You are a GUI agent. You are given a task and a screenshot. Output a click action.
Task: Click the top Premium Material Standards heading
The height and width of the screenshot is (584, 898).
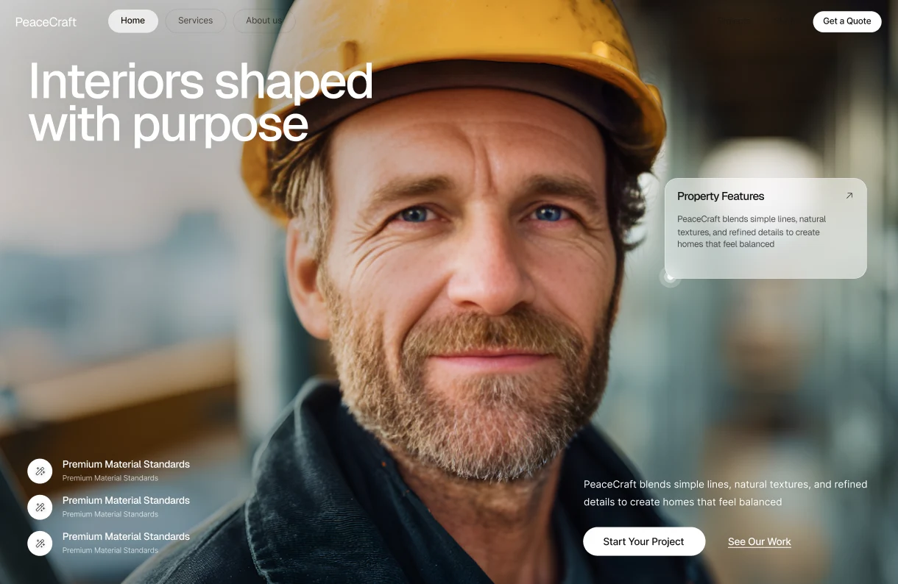(126, 464)
